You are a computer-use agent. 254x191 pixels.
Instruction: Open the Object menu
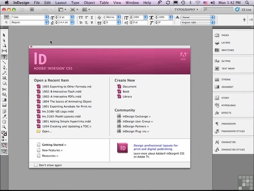89,3
